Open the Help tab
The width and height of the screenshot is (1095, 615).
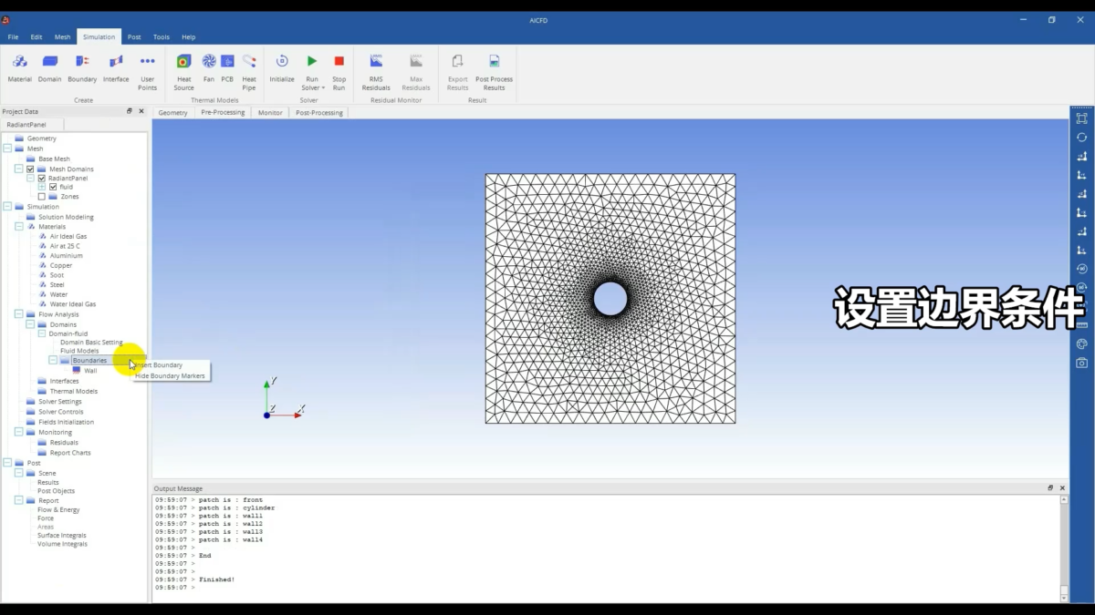[188, 37]
